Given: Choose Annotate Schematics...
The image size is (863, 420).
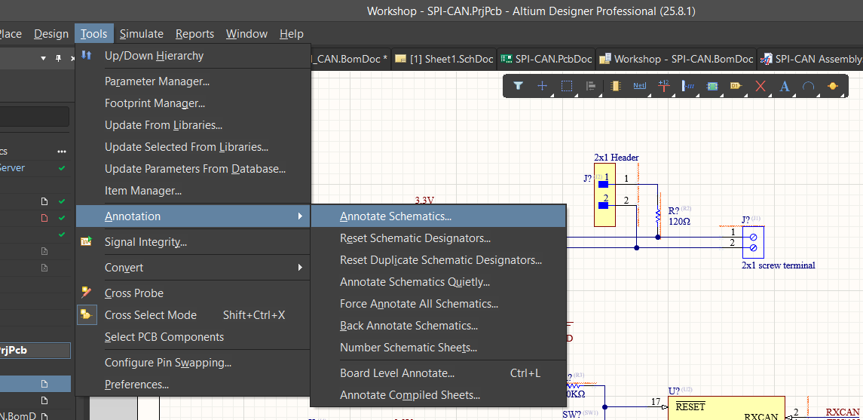Looking at the screenshot, I should coord(439,216).
